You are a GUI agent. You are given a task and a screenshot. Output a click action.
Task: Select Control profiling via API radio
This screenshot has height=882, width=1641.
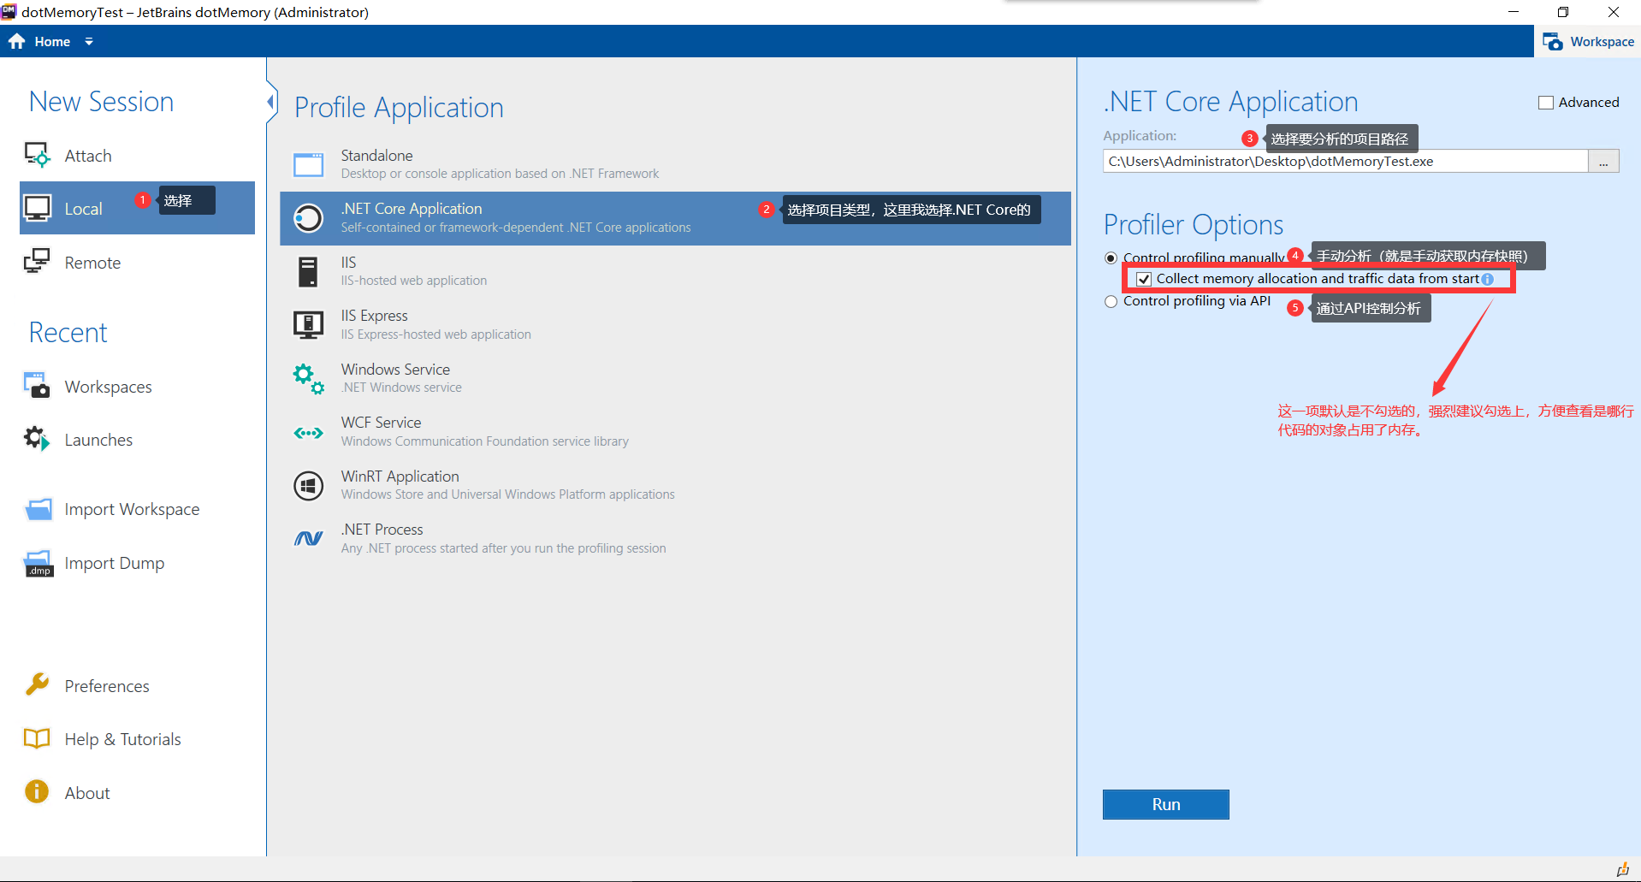[x=1111, y=301]
